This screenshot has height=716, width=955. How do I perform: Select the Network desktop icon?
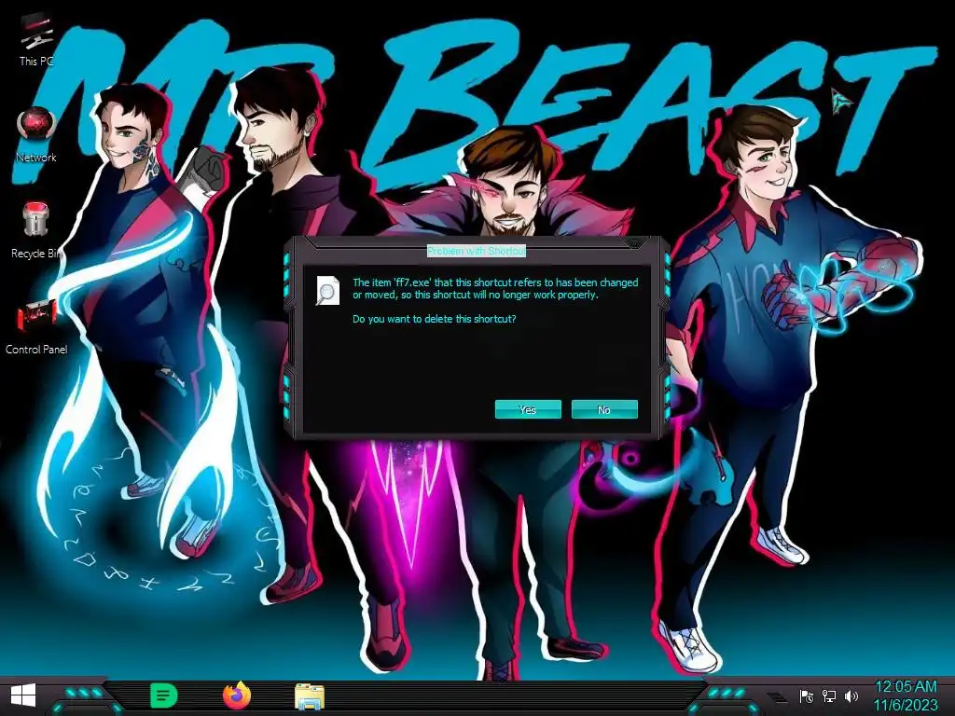pyautogui.click(x=36, y=135)
